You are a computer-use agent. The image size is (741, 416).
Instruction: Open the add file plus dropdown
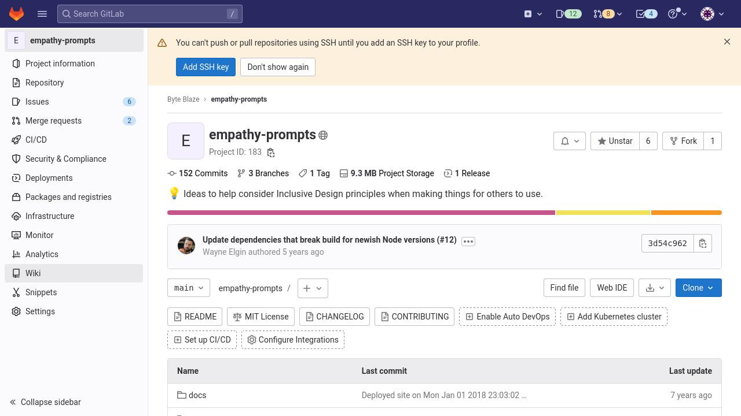313,288
